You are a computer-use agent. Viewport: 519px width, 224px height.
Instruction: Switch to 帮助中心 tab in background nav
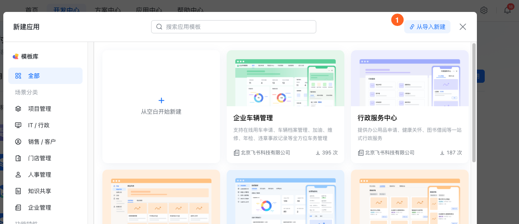click(190, 10)
